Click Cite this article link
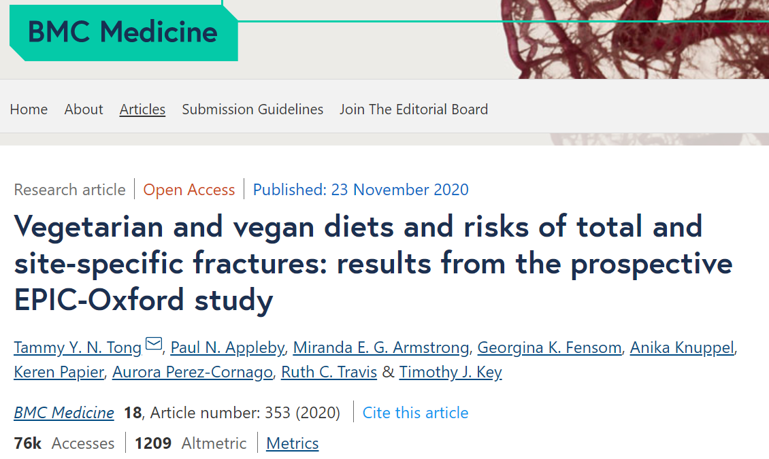769x459 pixels. [x=415, y=413]
